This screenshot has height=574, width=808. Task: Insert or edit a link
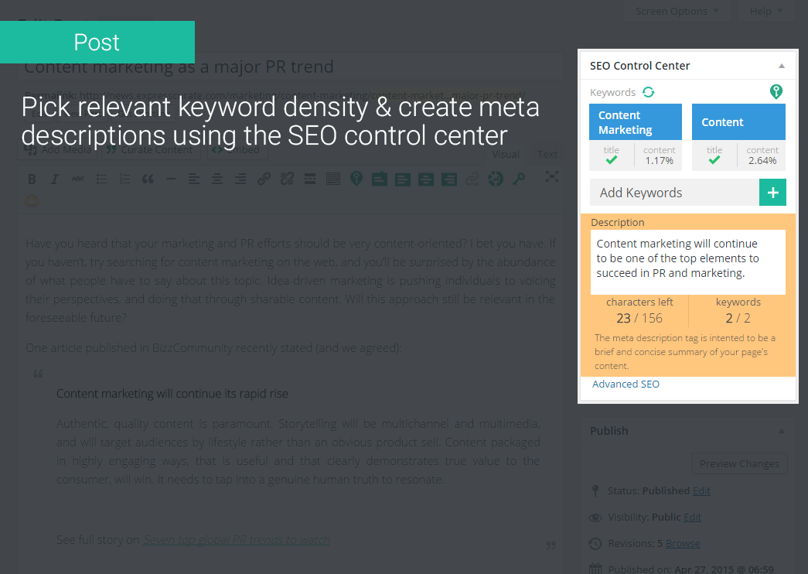coord(264,179)
